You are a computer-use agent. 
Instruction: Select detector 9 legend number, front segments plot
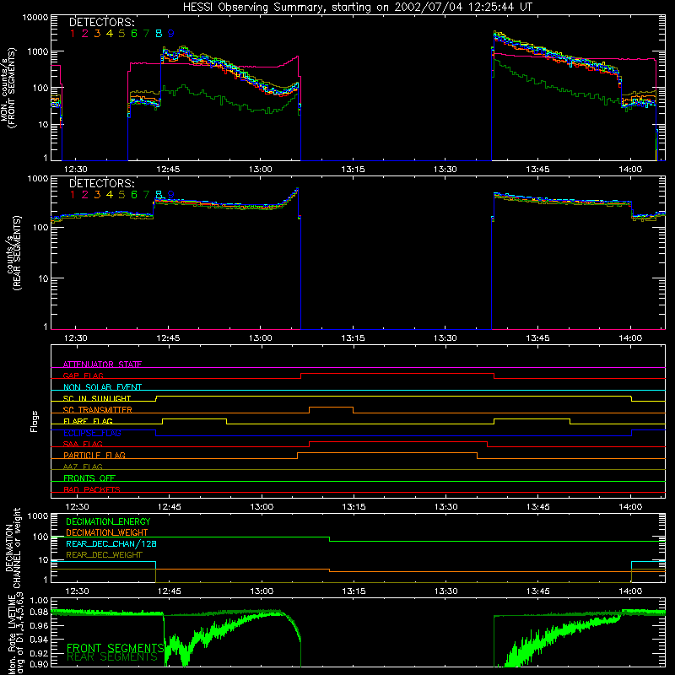[171, 34]
